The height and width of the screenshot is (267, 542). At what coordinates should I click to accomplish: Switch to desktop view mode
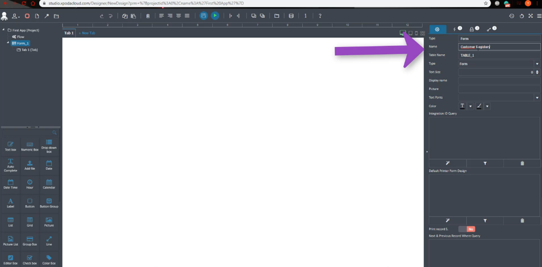[403, 33]
